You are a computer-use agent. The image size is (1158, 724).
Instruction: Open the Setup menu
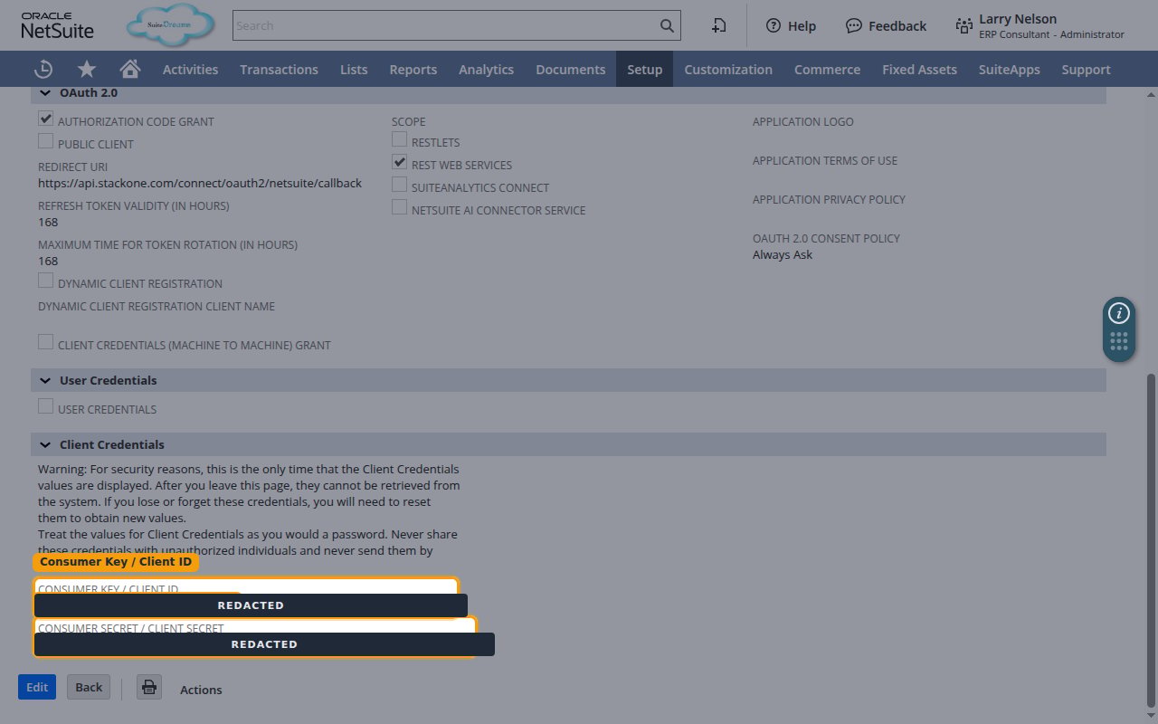pyautogui.click(x=644, y=69)
